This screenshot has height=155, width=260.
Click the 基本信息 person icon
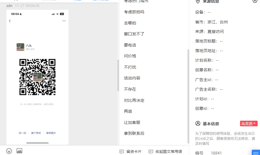click(x=198, y=123)
